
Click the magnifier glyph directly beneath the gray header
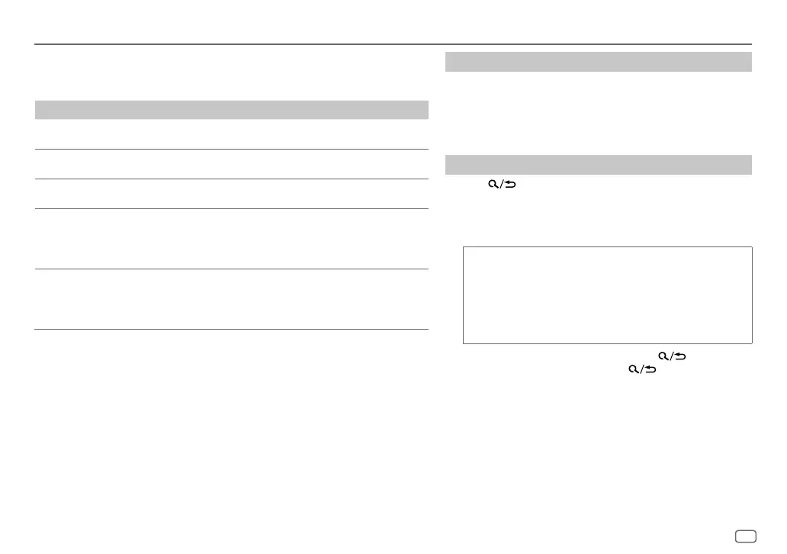tap(493, 185)
